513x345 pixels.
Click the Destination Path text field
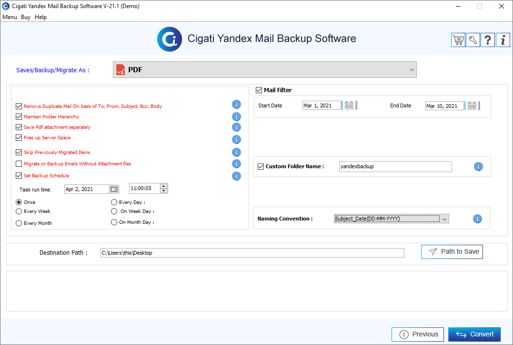point(252,253)
